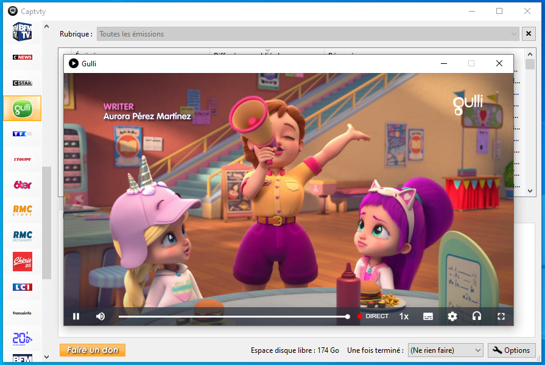Viewport: 545px width, 365px height.
Task: Select the CStar channel
Action: pyautogui.click(x=23, y=83)
